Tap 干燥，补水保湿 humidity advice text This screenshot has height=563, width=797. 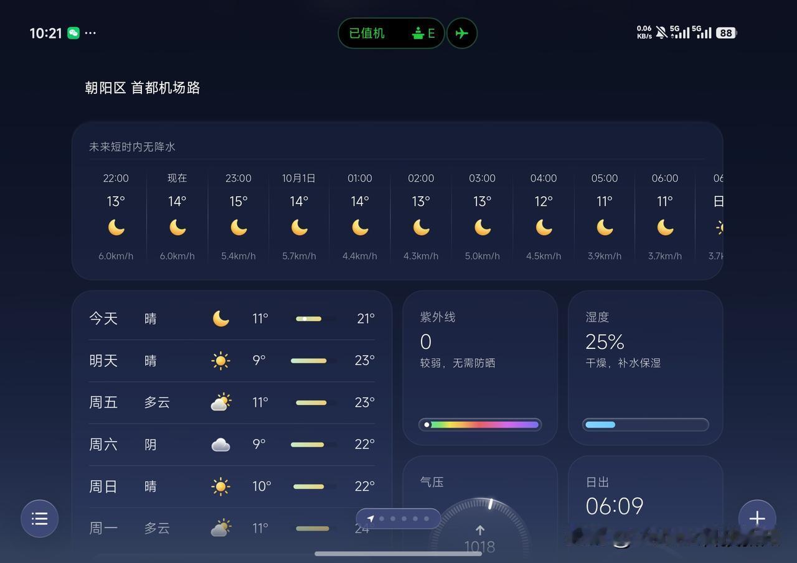coord(623,363)
